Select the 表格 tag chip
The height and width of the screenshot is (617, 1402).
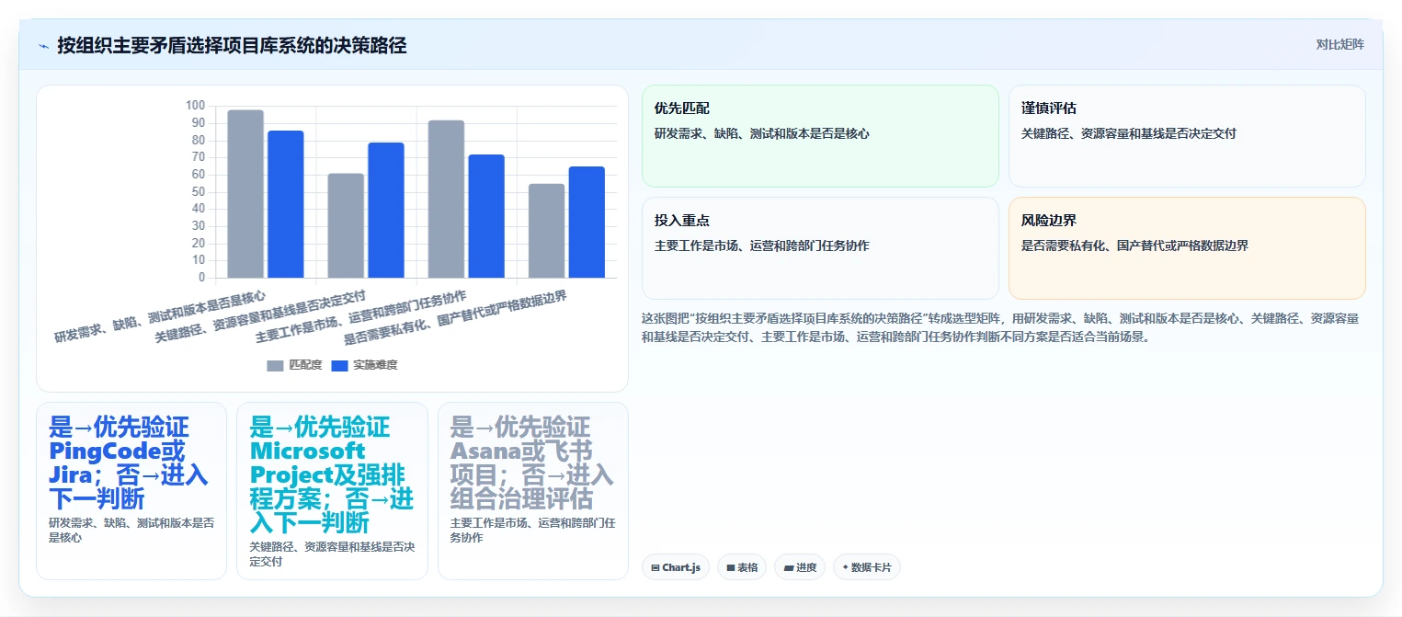click(x=742, y=567)
